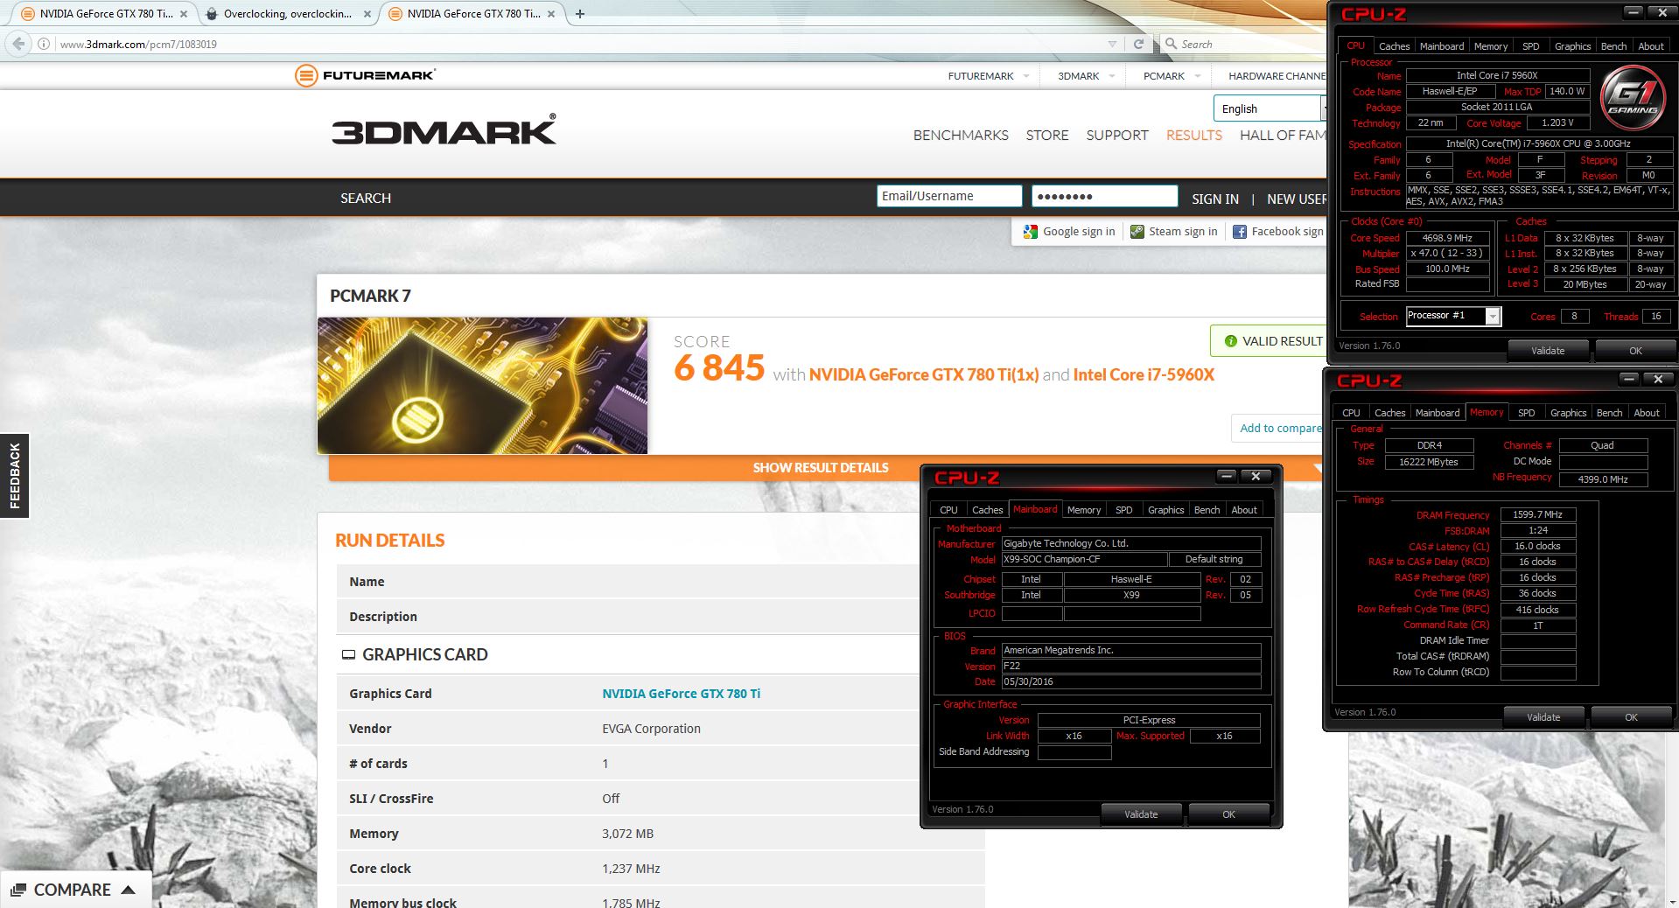1679x908 pixels.
Task: Open the English language dropdown
Action: [x=1270, y=108]
